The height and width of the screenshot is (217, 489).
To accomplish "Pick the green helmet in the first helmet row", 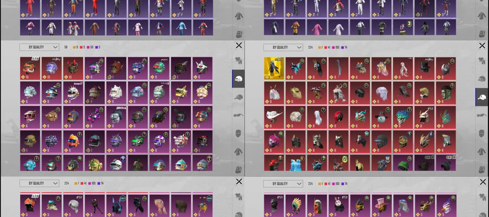I will [x=159, y=68].
